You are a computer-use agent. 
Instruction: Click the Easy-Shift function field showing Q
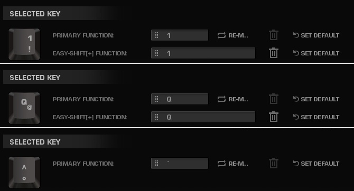tap(203, 117)
